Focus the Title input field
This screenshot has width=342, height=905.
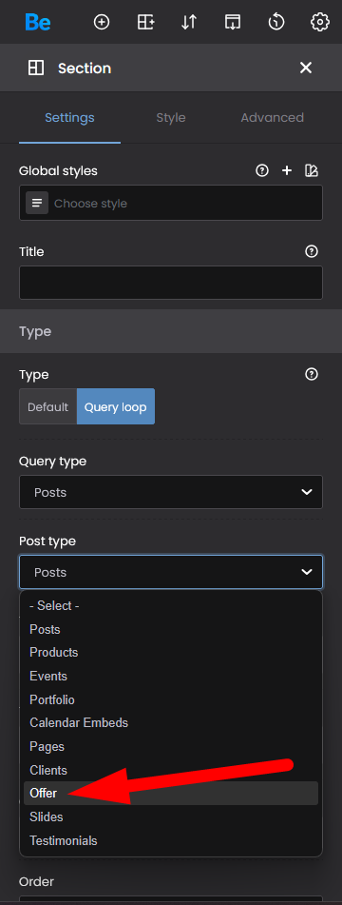click(171, 283)
